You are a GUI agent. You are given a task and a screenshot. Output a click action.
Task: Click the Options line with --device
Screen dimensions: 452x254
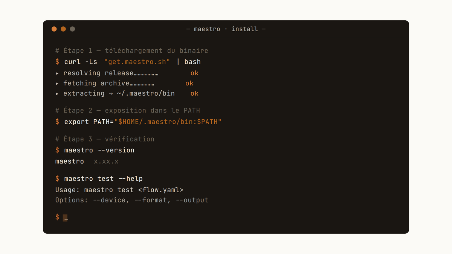click(x=132, y=200)
